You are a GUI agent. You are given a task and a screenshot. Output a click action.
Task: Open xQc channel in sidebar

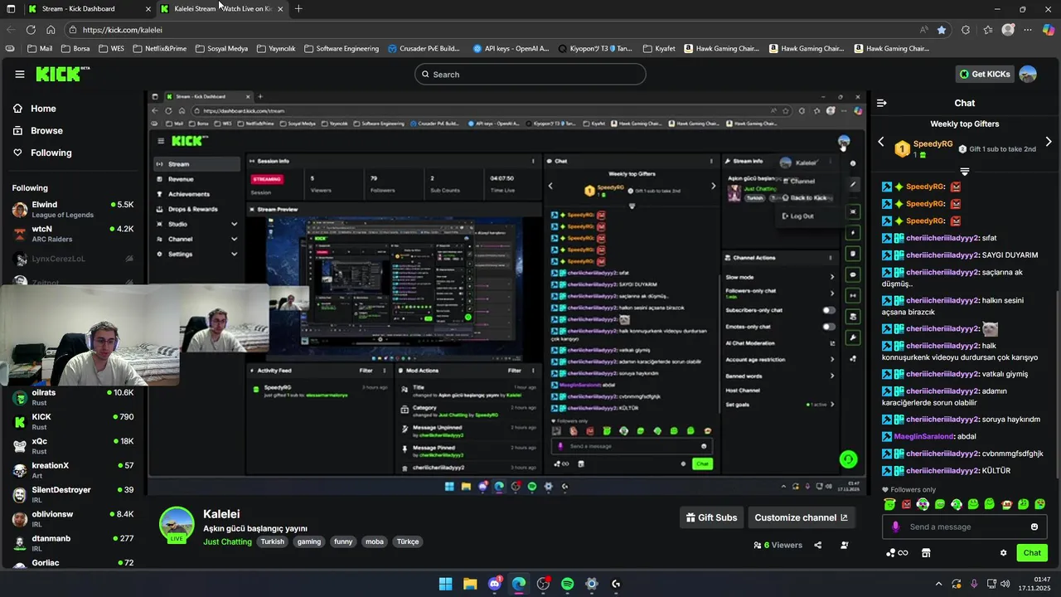(73, 445)
